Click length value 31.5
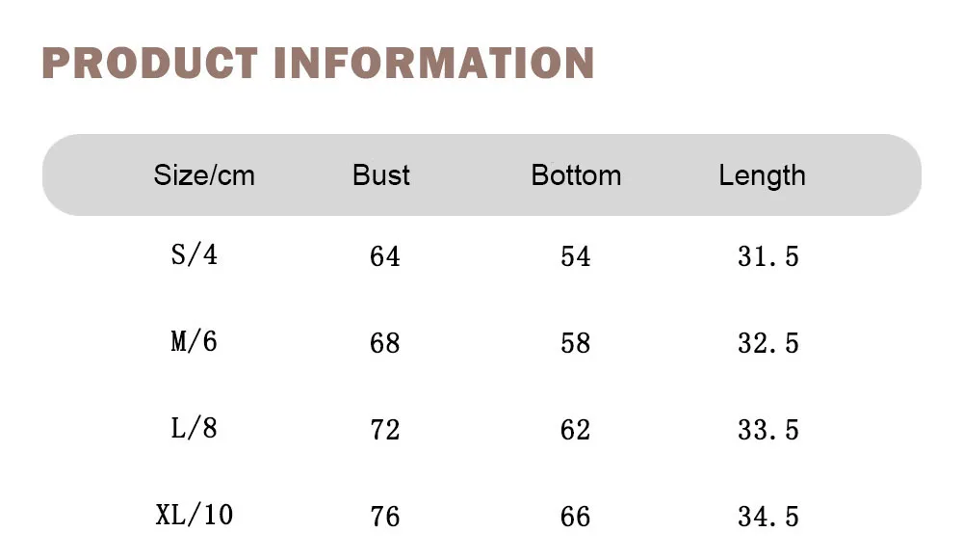963x559 pixels. 768,256
